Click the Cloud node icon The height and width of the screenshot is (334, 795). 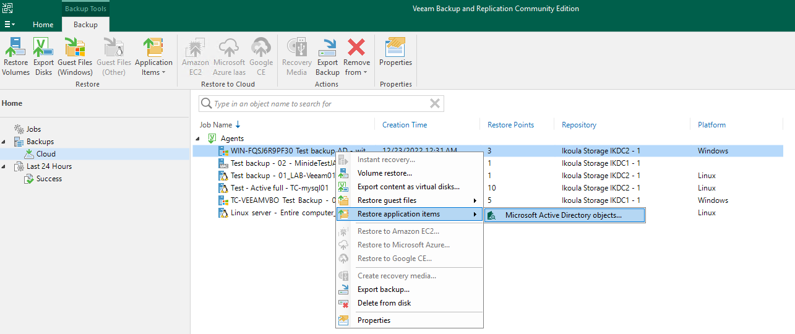(x=29, y=154)
